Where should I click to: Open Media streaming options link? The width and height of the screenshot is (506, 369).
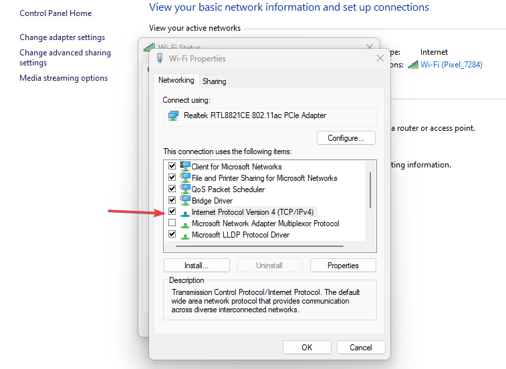click(64, 78)
